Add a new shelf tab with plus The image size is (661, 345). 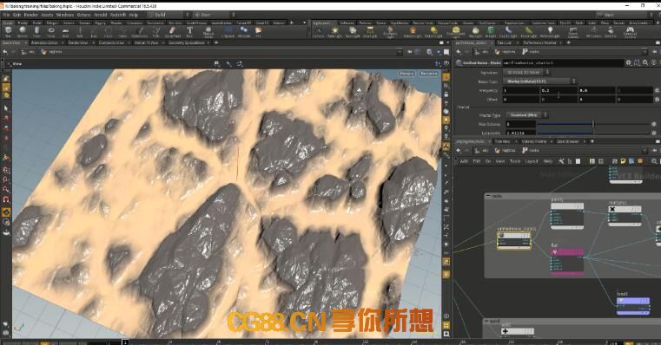(x=292, y=23)
